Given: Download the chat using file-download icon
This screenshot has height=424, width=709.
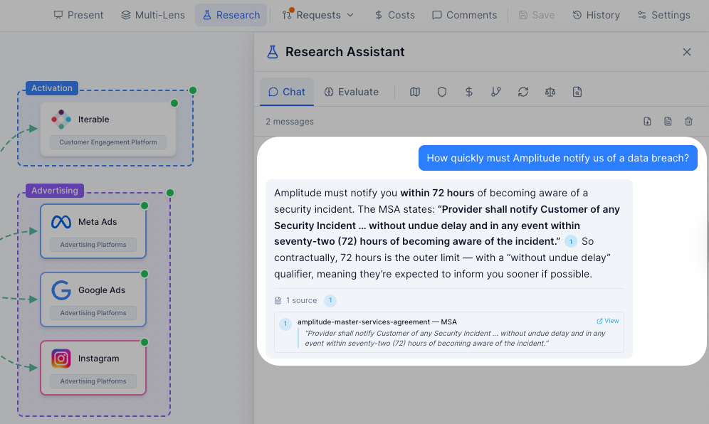Looking at the screenshot, I should (x=647, y=121).
